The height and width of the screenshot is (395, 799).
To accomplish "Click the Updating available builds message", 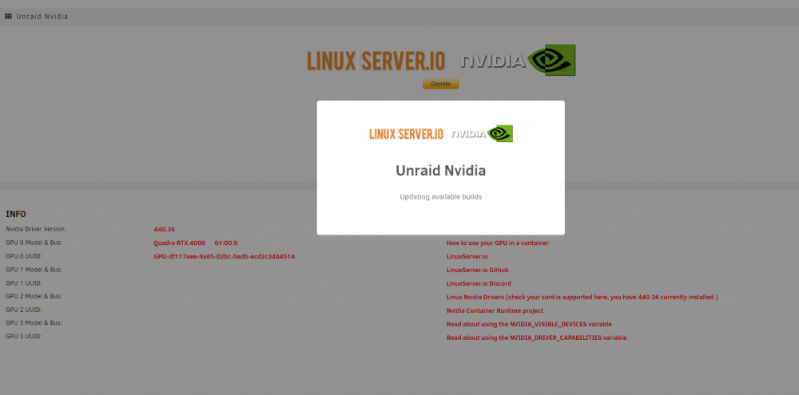I will (441, 197).
